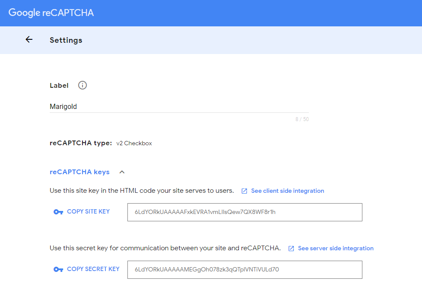The width and height of the screenshot is (422, 300).
Task: Click the v2 Checkbox type value
Action: pos(134,143)
